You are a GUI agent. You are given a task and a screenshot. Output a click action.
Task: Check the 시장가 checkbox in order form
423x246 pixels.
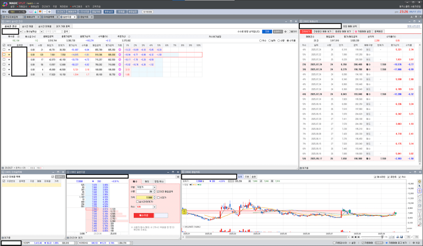(x=158, y=197)
